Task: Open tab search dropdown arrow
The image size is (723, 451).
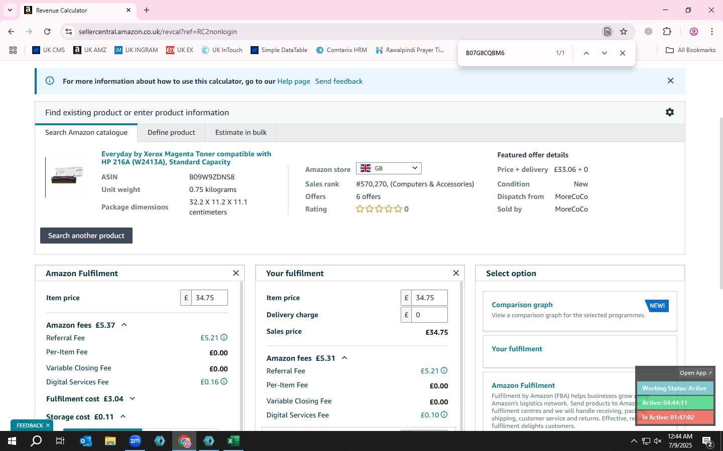Action: click(x=10, y=10)
